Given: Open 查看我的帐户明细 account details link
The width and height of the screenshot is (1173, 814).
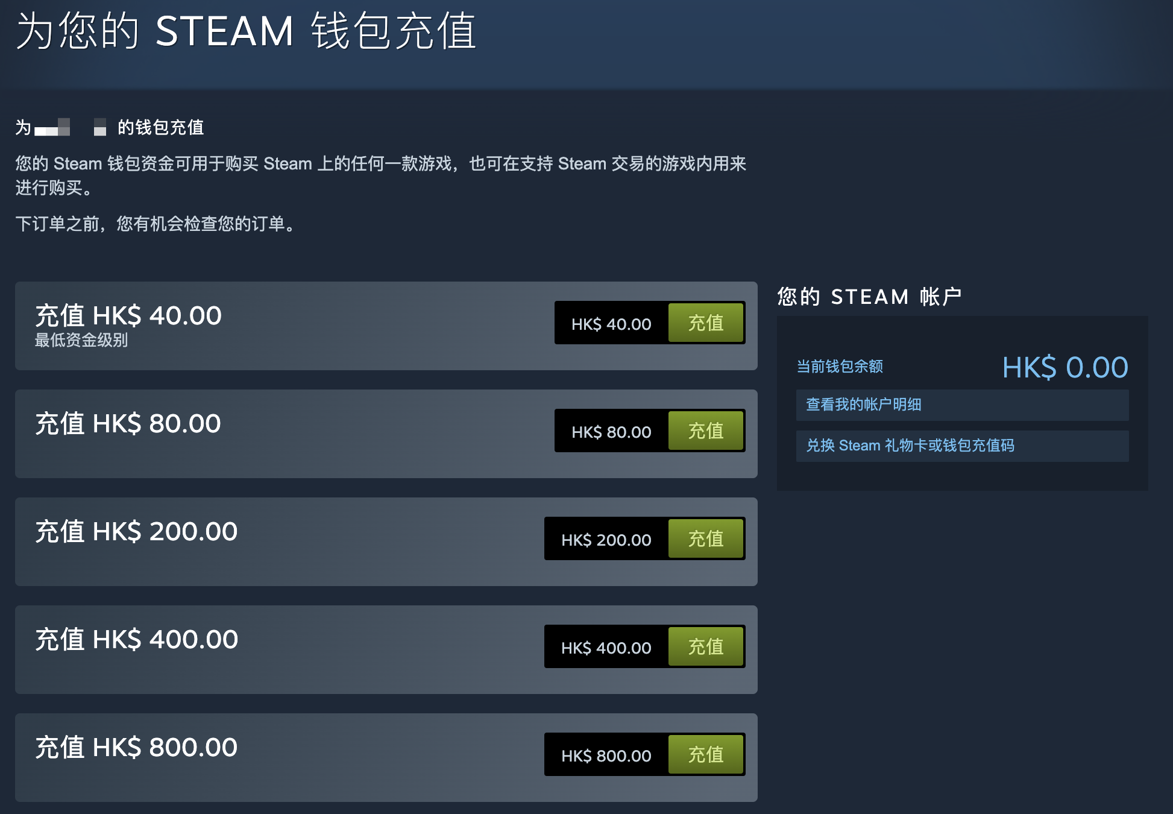Looking at the screenshot, I should coord(962,405).
